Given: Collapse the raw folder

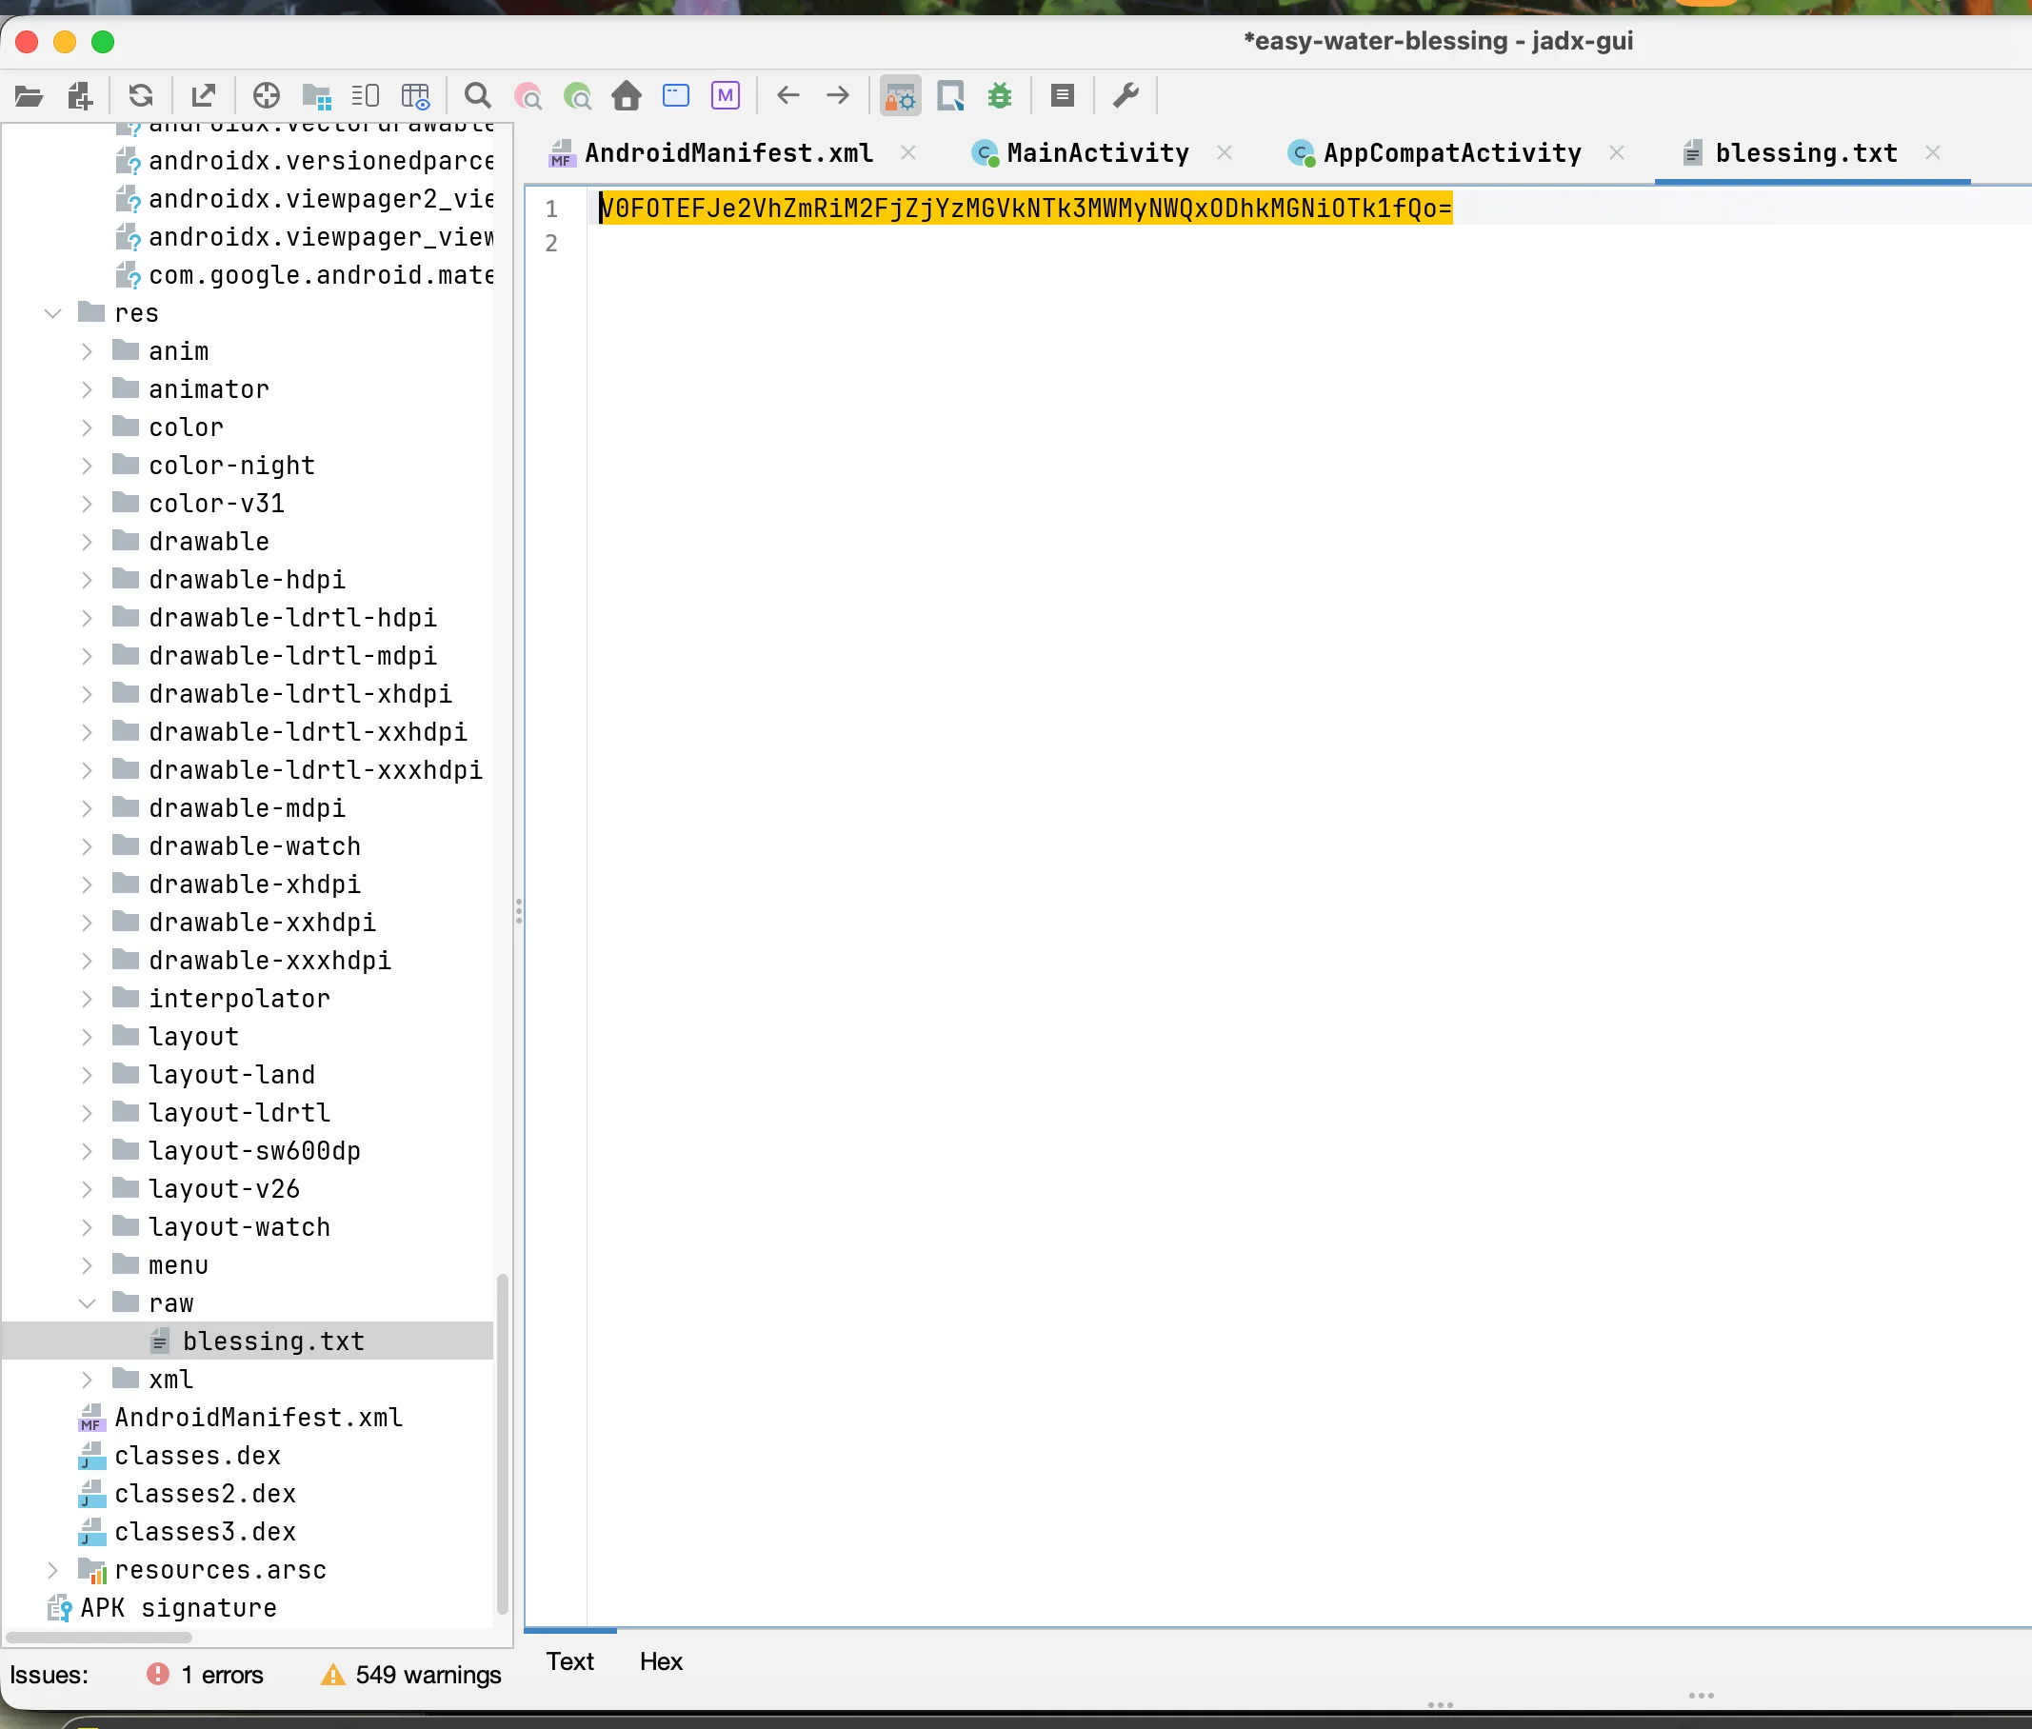Looking at the screenshot, I should point(88,1302).
